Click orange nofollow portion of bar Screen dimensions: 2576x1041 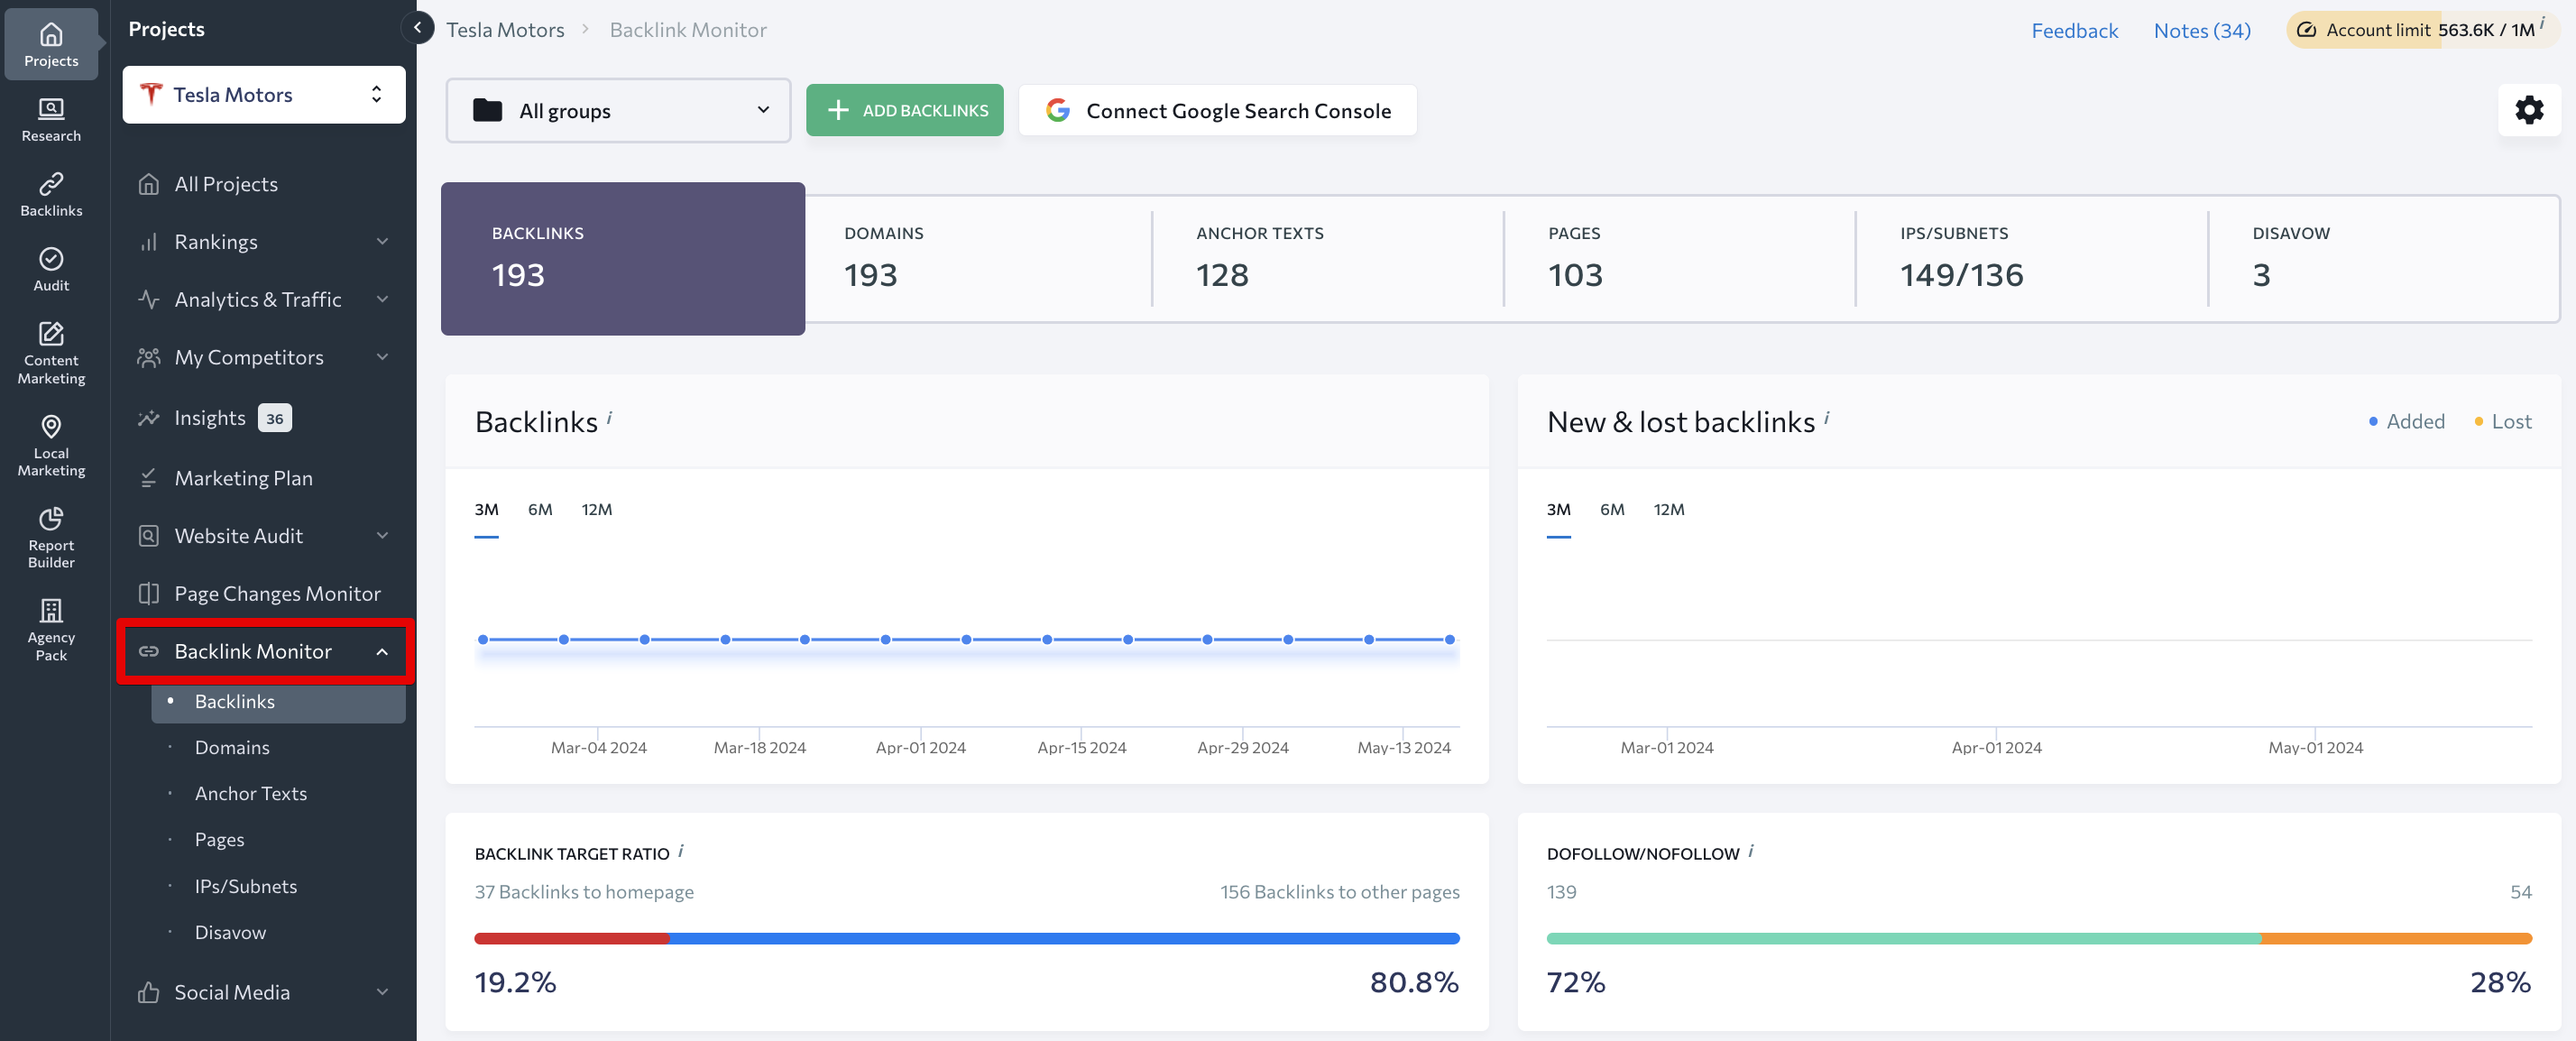point(2396,939)
